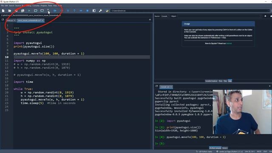Browse tabs icon in editor pane
This screenshot has height=153, width=272.
coord(3,20)
